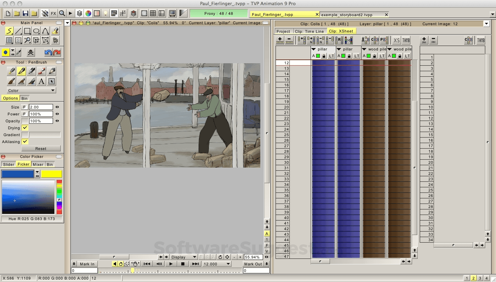Toggle the Drying checkbox
This screenshot has width=496, height=282.
click(25, 128)
